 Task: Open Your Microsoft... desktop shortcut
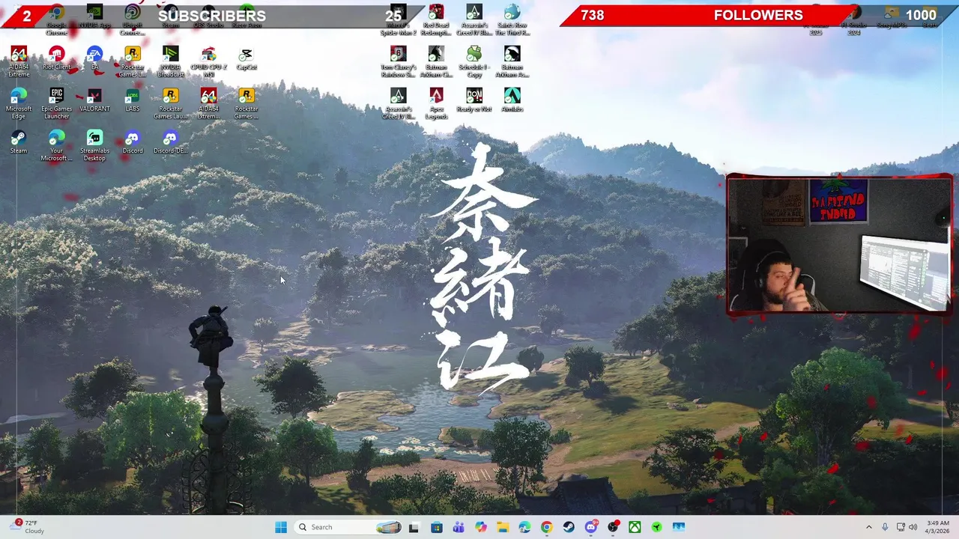coord(56,145)
